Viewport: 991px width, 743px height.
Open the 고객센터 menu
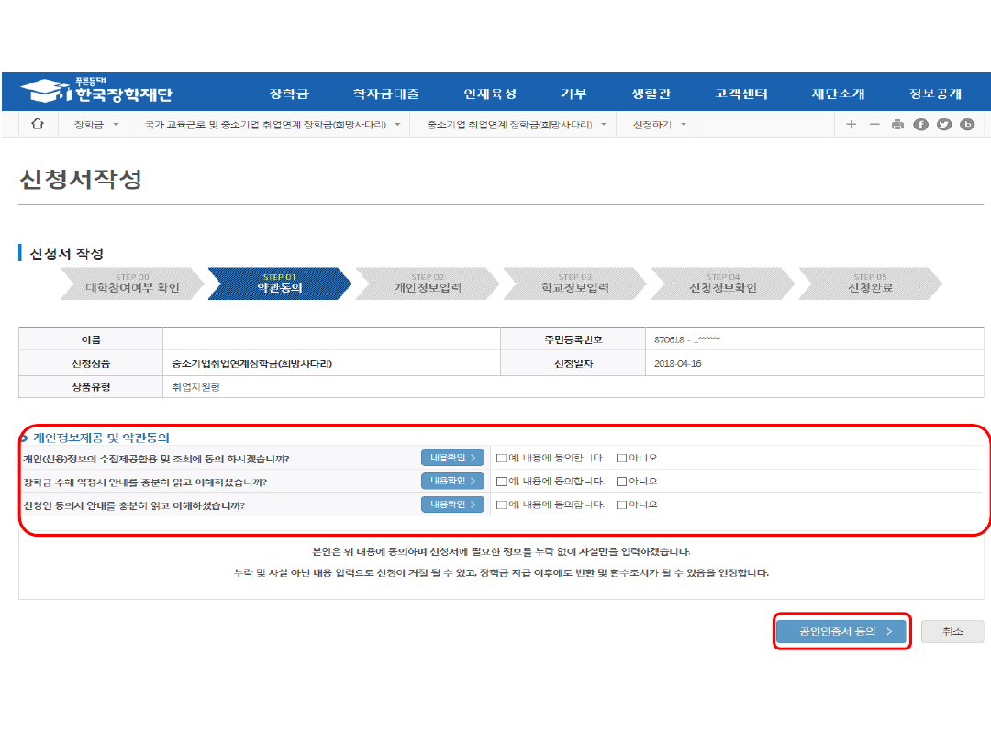click(740, 94)
